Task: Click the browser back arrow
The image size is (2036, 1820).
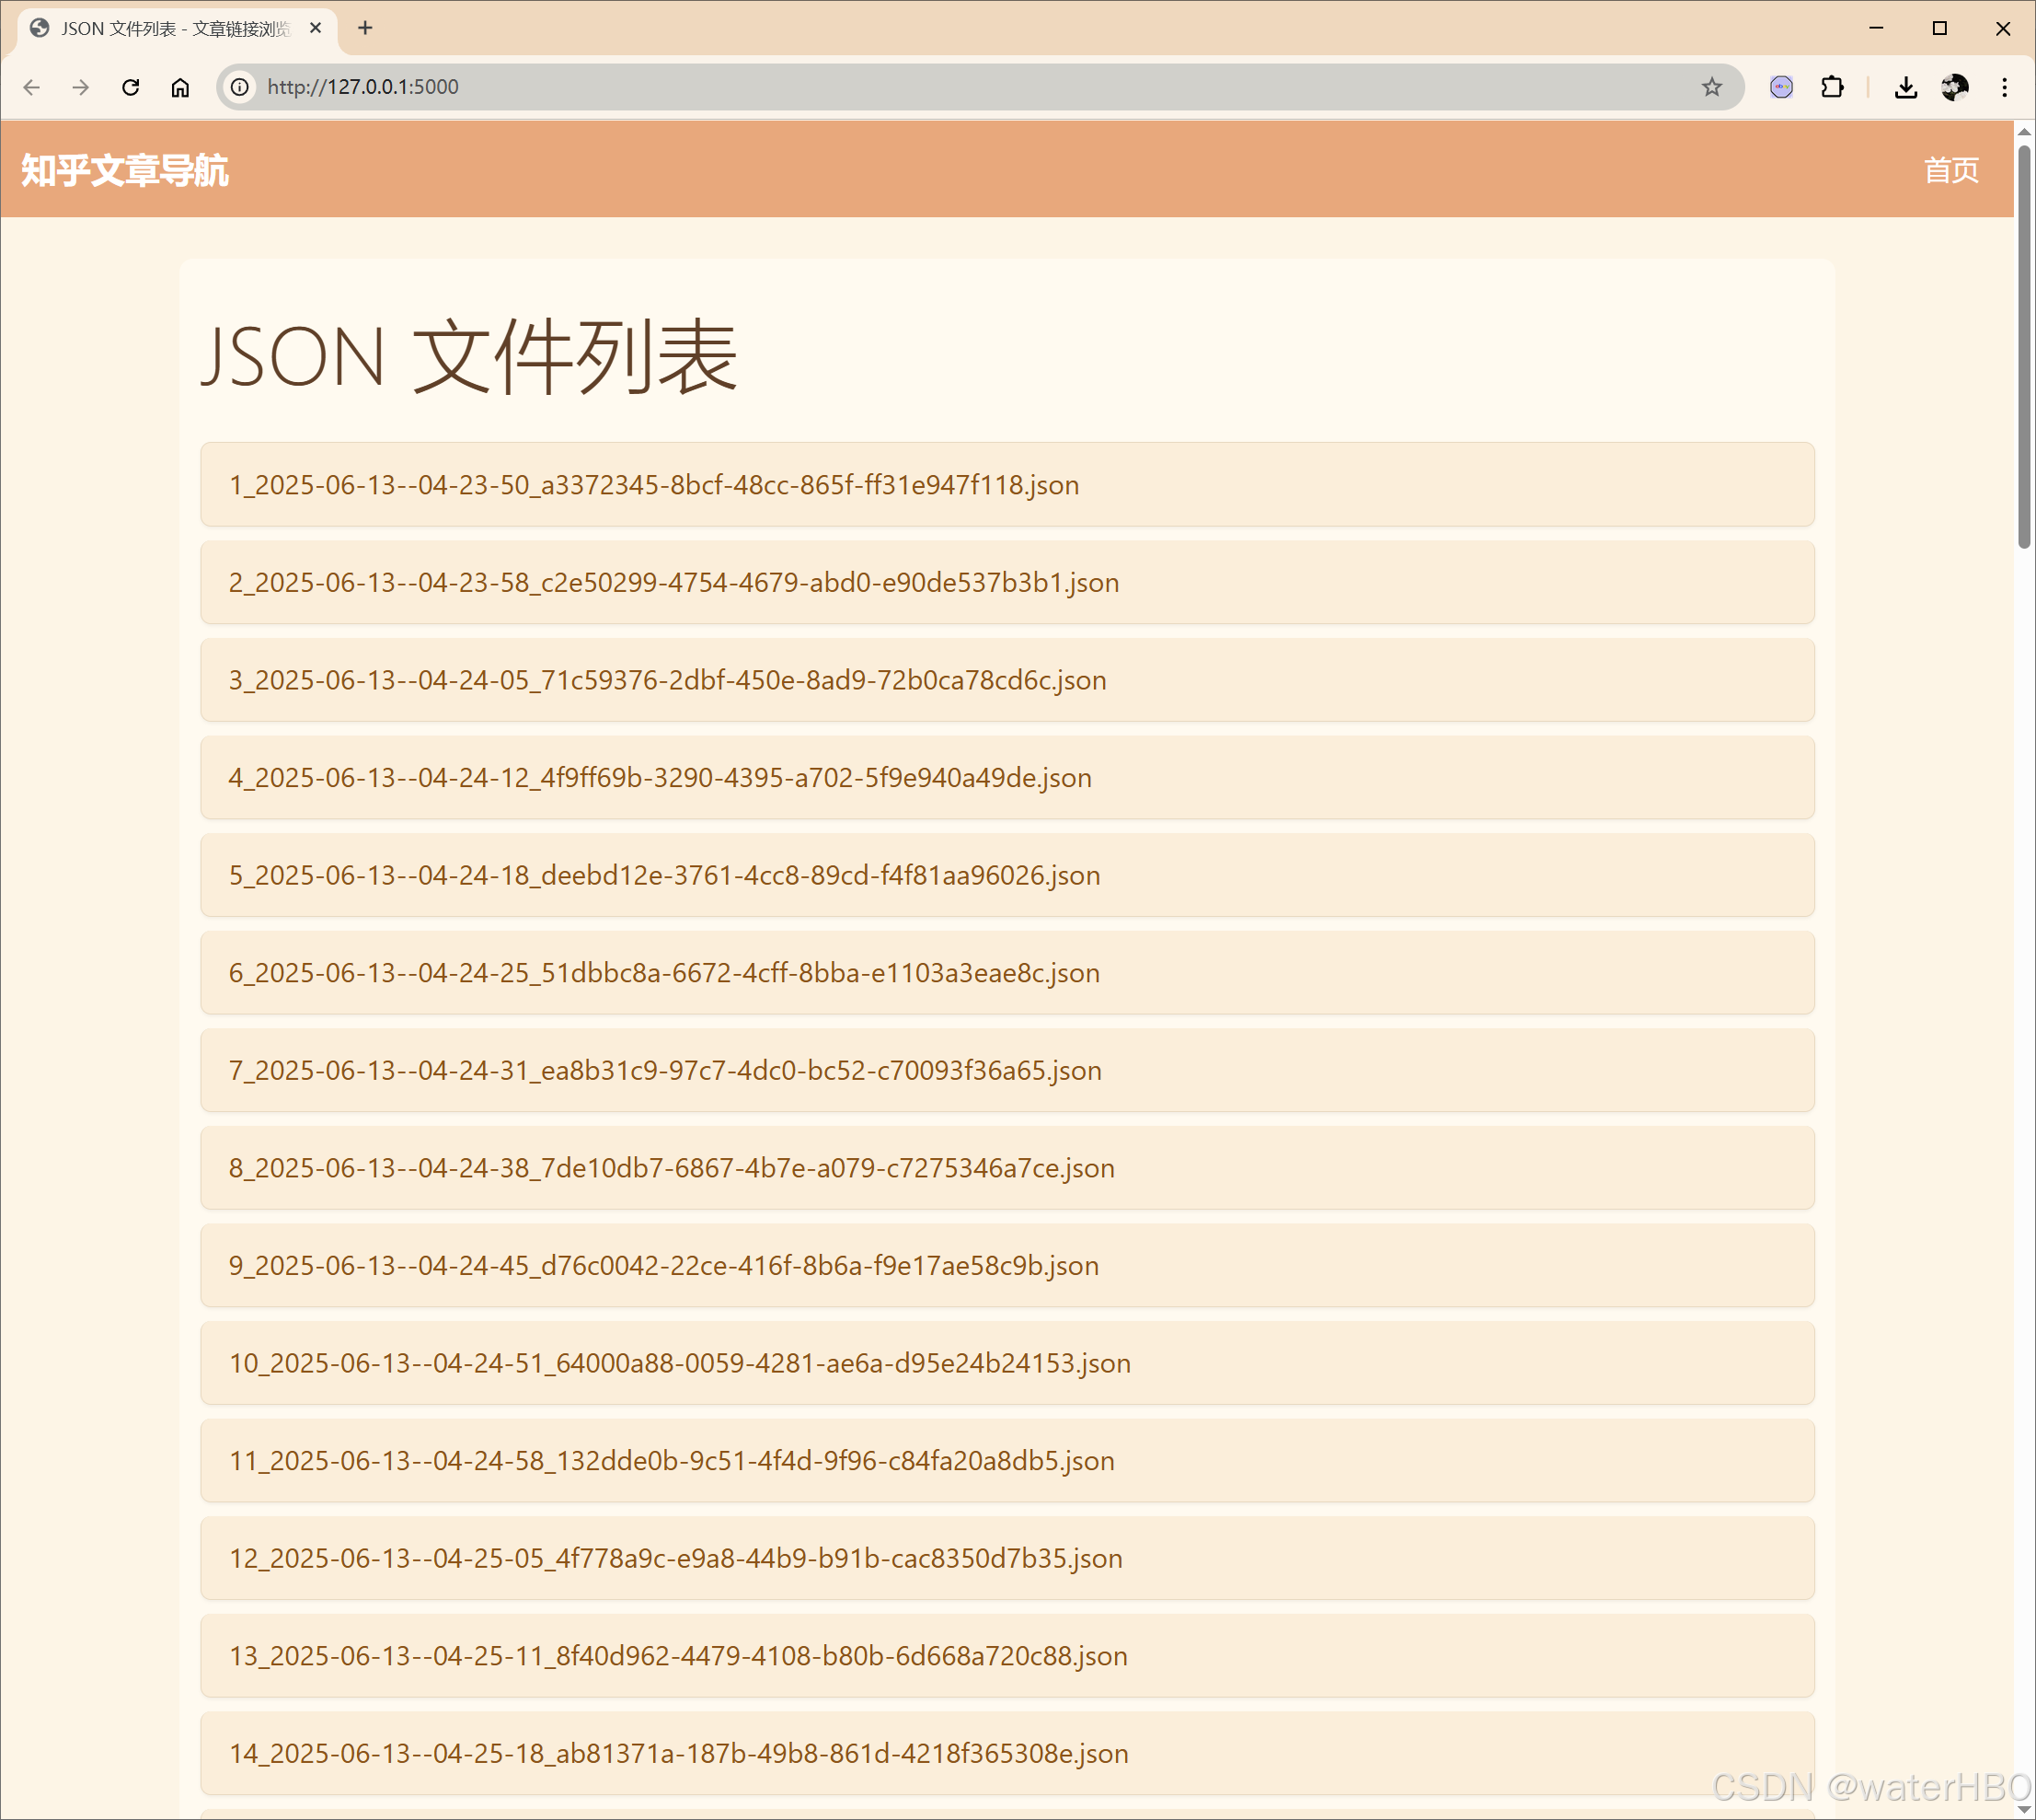Action: click(32, 87)
